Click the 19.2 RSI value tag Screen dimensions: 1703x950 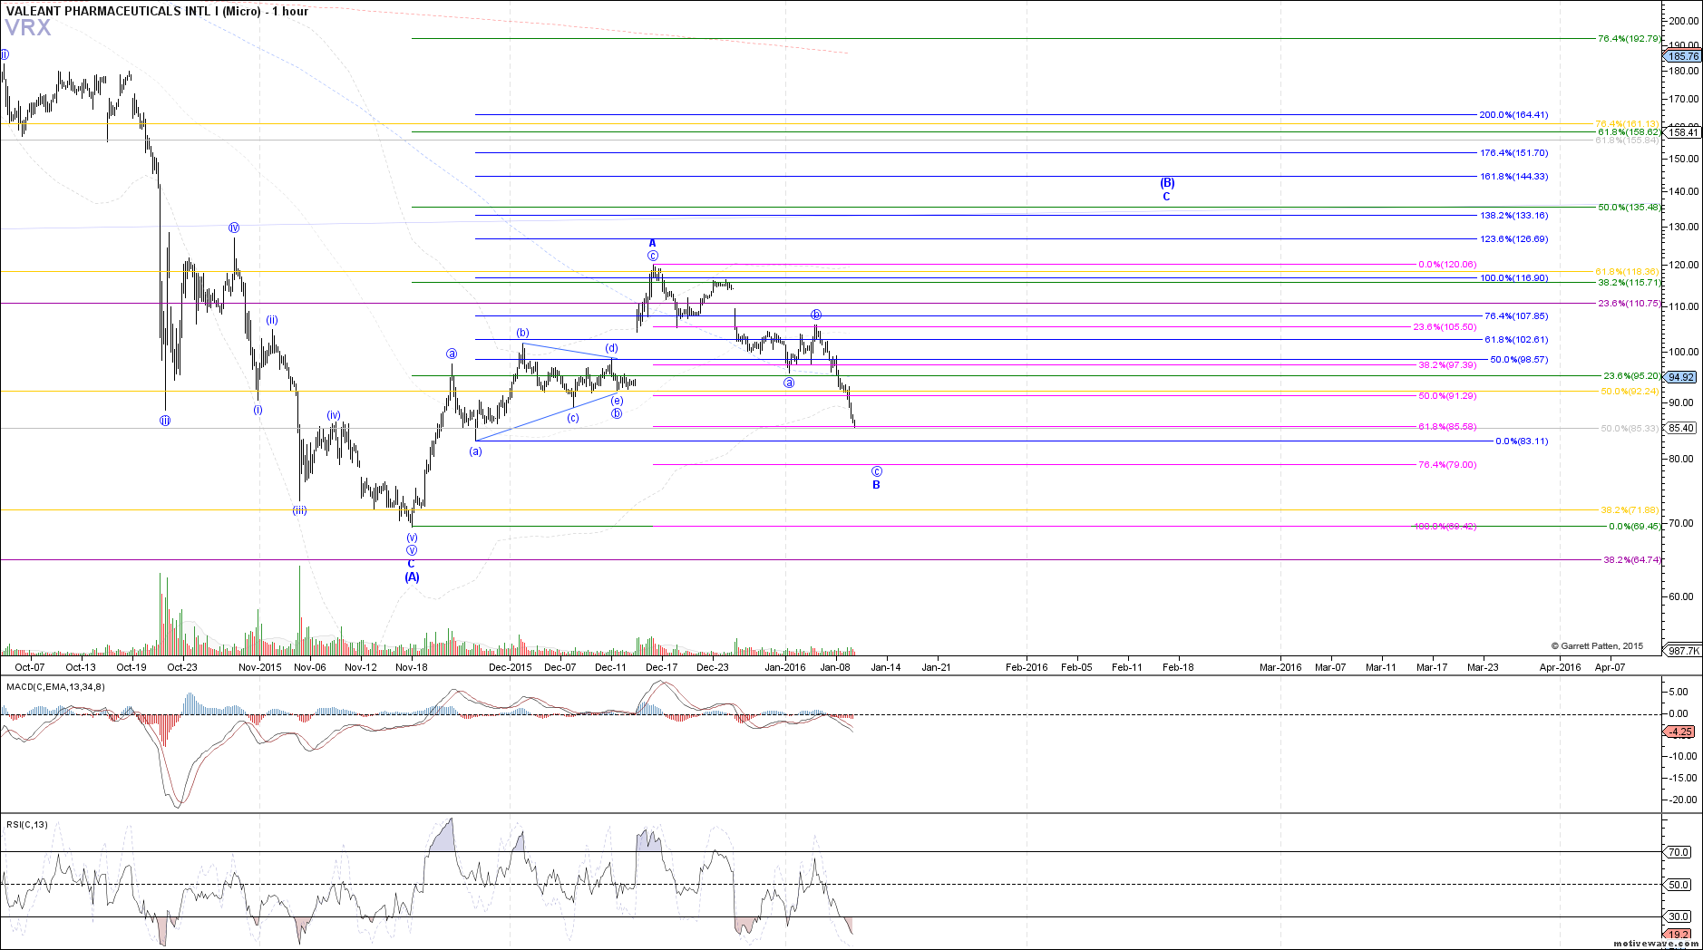[1679, 935]
